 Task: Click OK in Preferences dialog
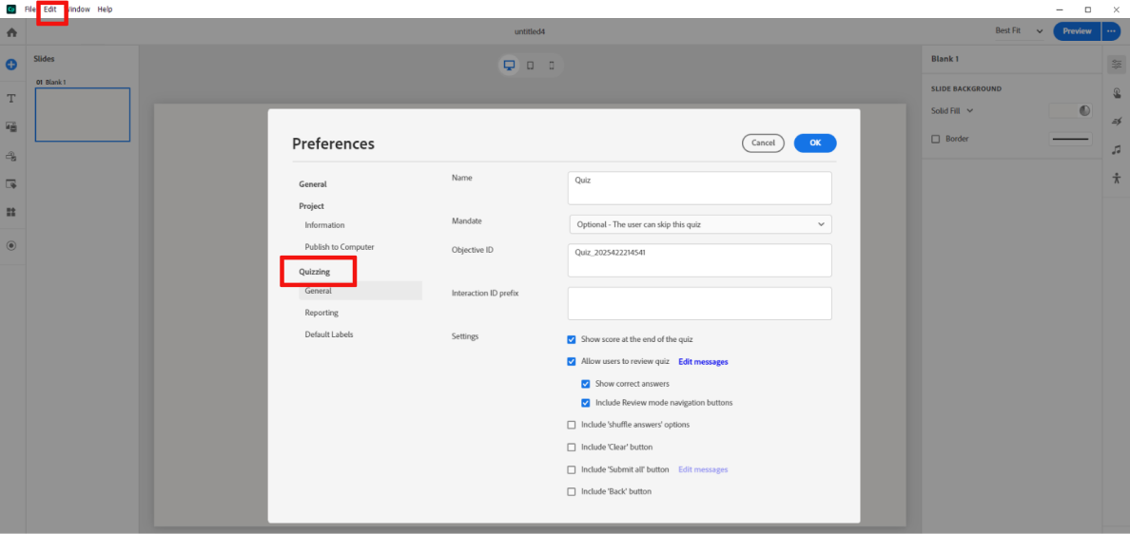815,143
